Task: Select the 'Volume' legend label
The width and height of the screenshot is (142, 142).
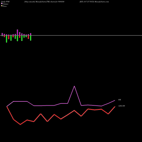Action: [5, 4]
